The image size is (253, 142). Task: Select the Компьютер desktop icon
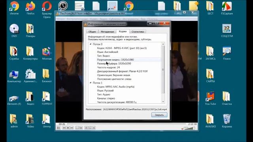click(x=14, y=76)
